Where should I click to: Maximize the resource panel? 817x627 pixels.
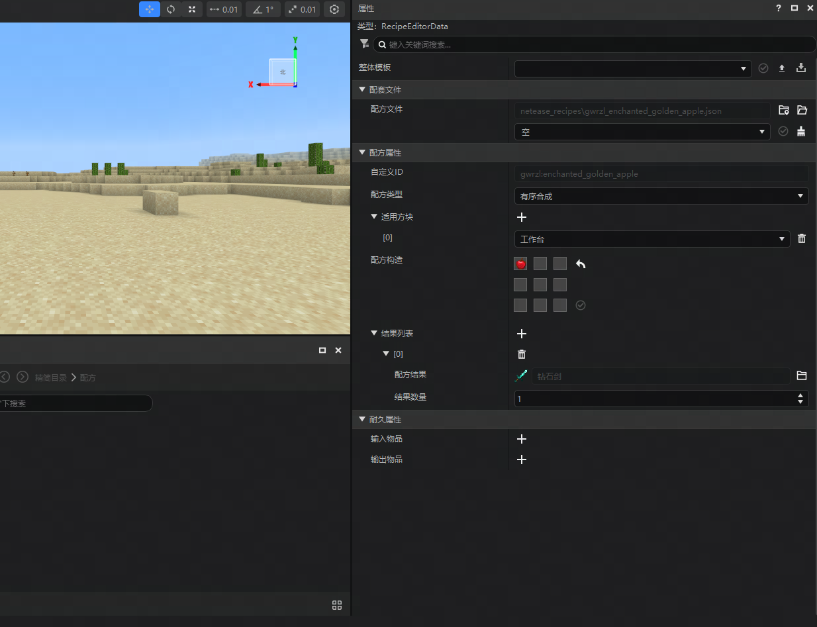point(322,350)
